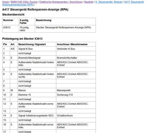Select Aufbereitete Raddrehzahl vorne links cell

[37, 126]
